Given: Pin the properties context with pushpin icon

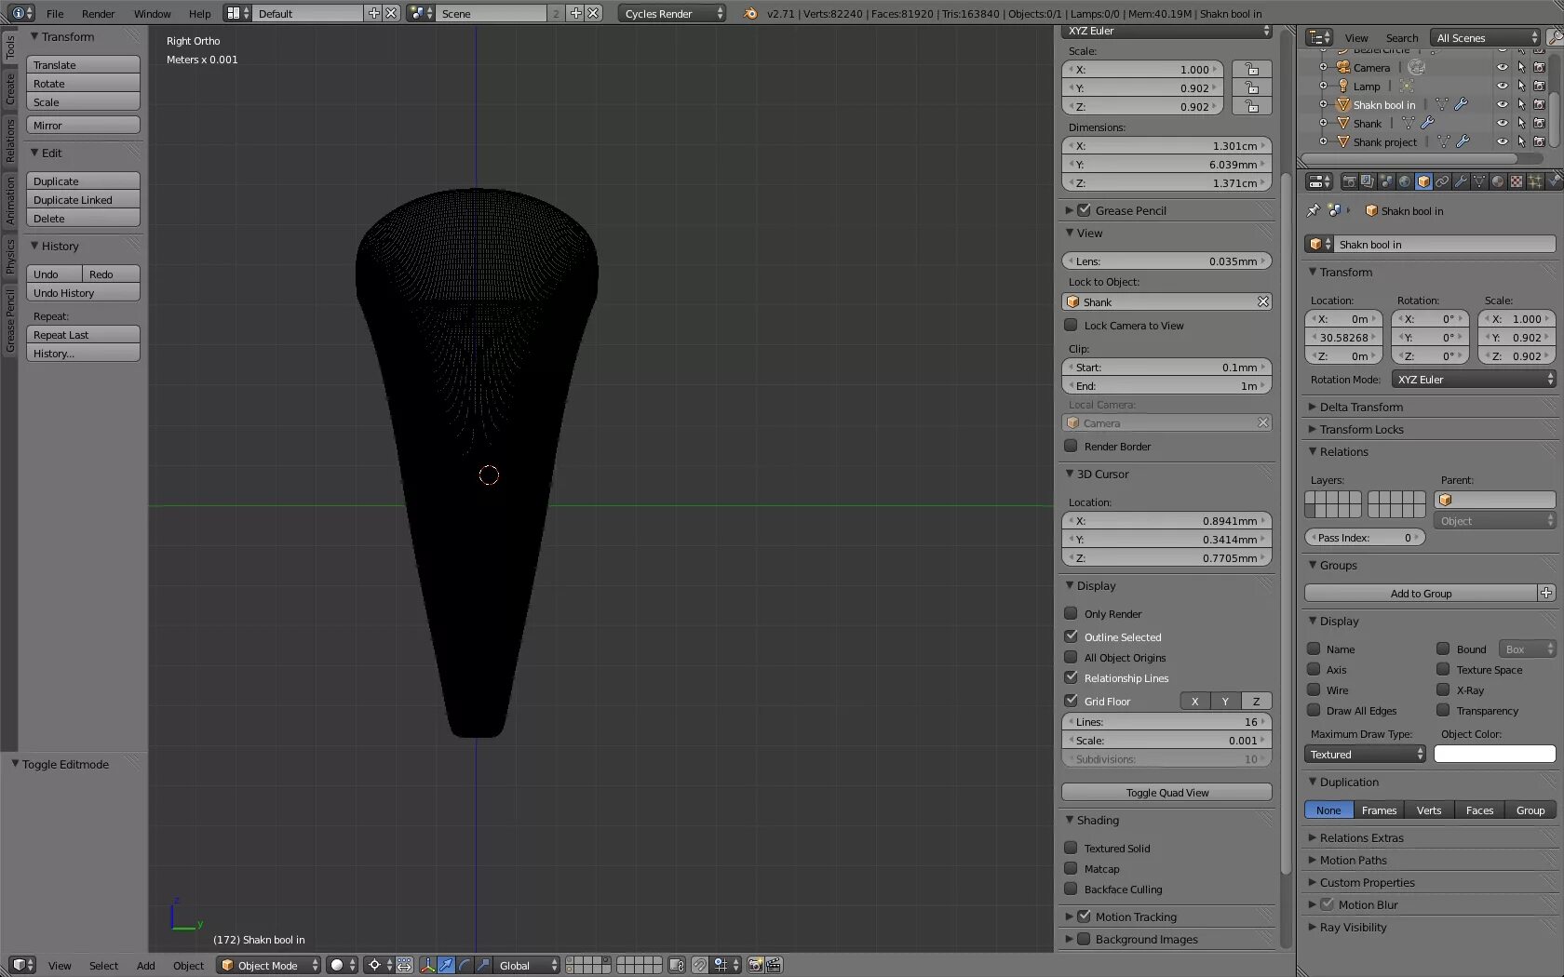Looking at the screenshot, I should point(1314,210).
